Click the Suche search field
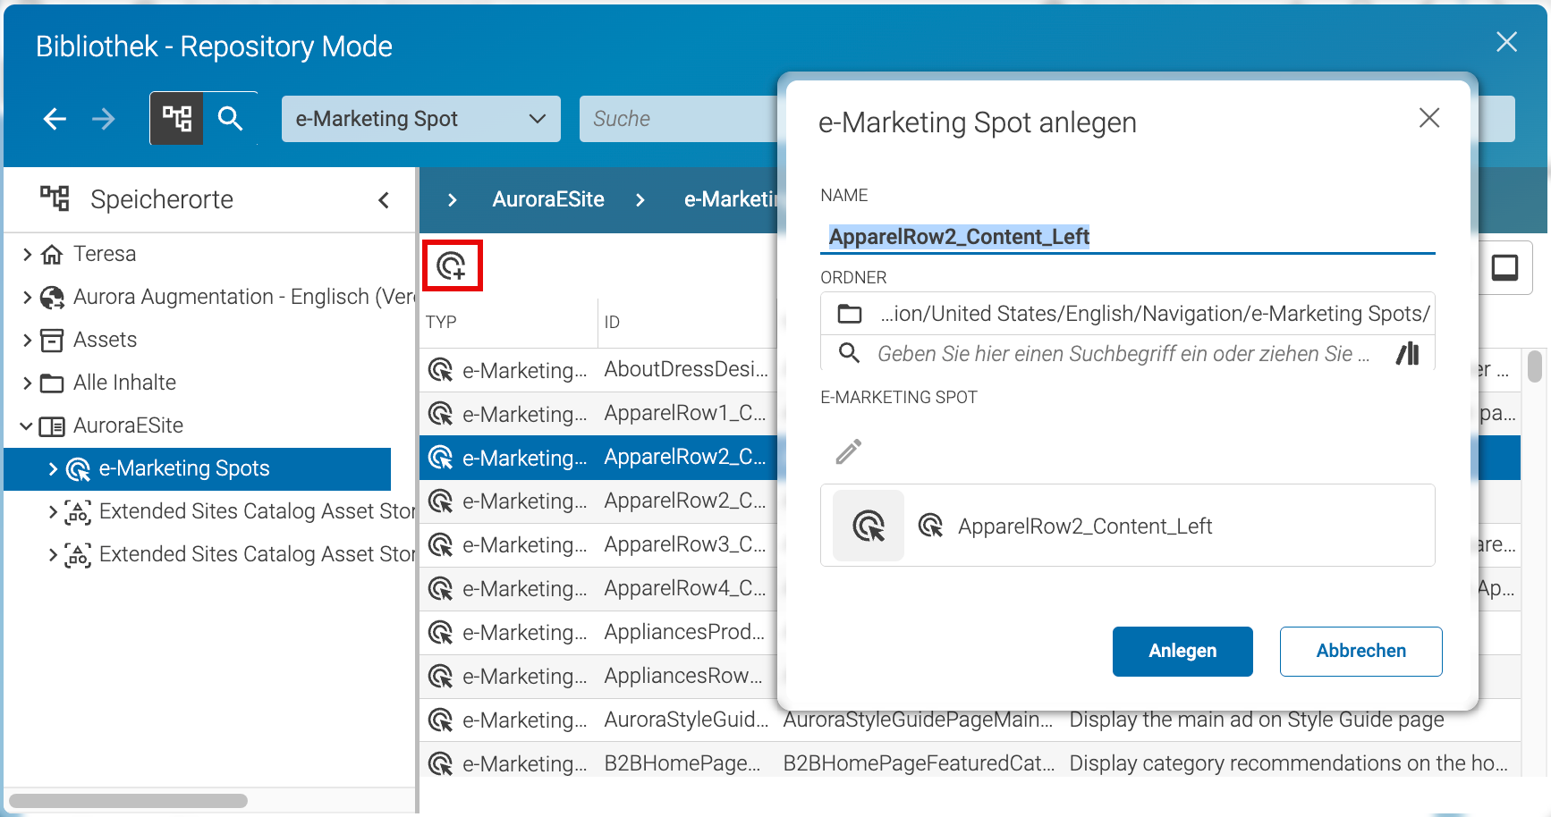 point(680,119)
